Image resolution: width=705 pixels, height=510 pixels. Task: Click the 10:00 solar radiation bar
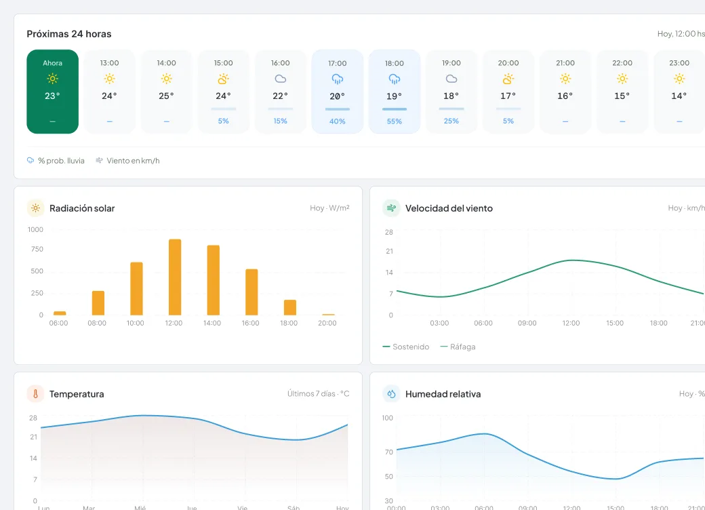coord(137,289)
